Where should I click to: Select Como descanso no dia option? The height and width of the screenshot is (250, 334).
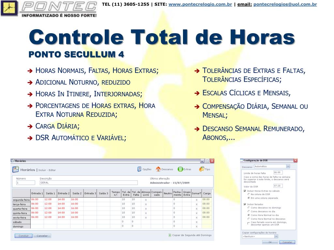tap(249, 211)
